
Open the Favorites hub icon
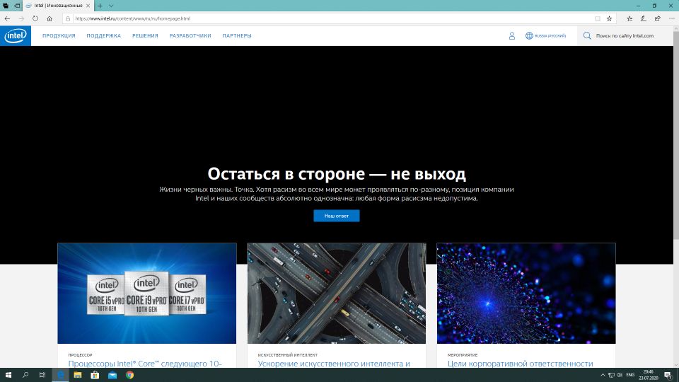[x=629, y=18]
